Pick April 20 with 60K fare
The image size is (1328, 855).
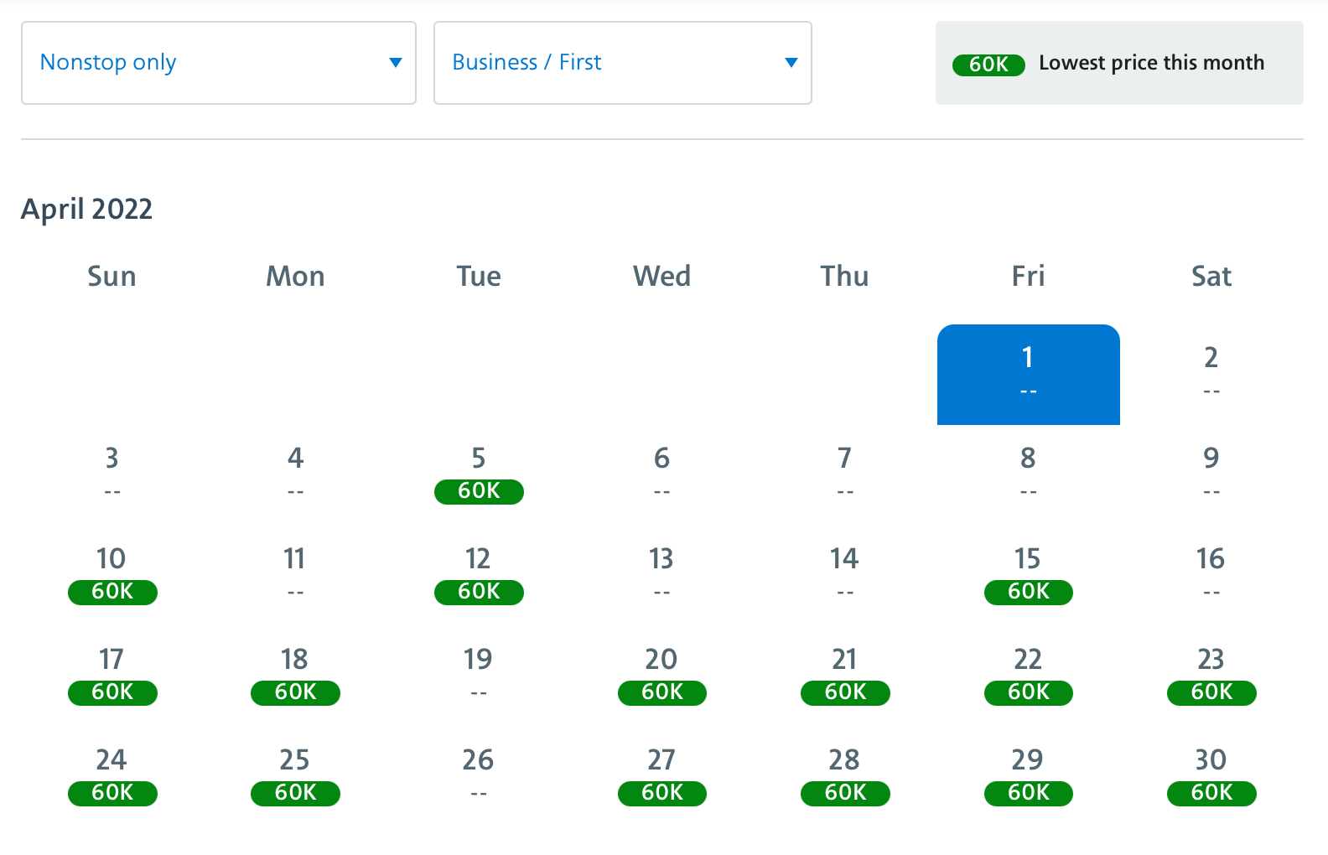point(661,676)
